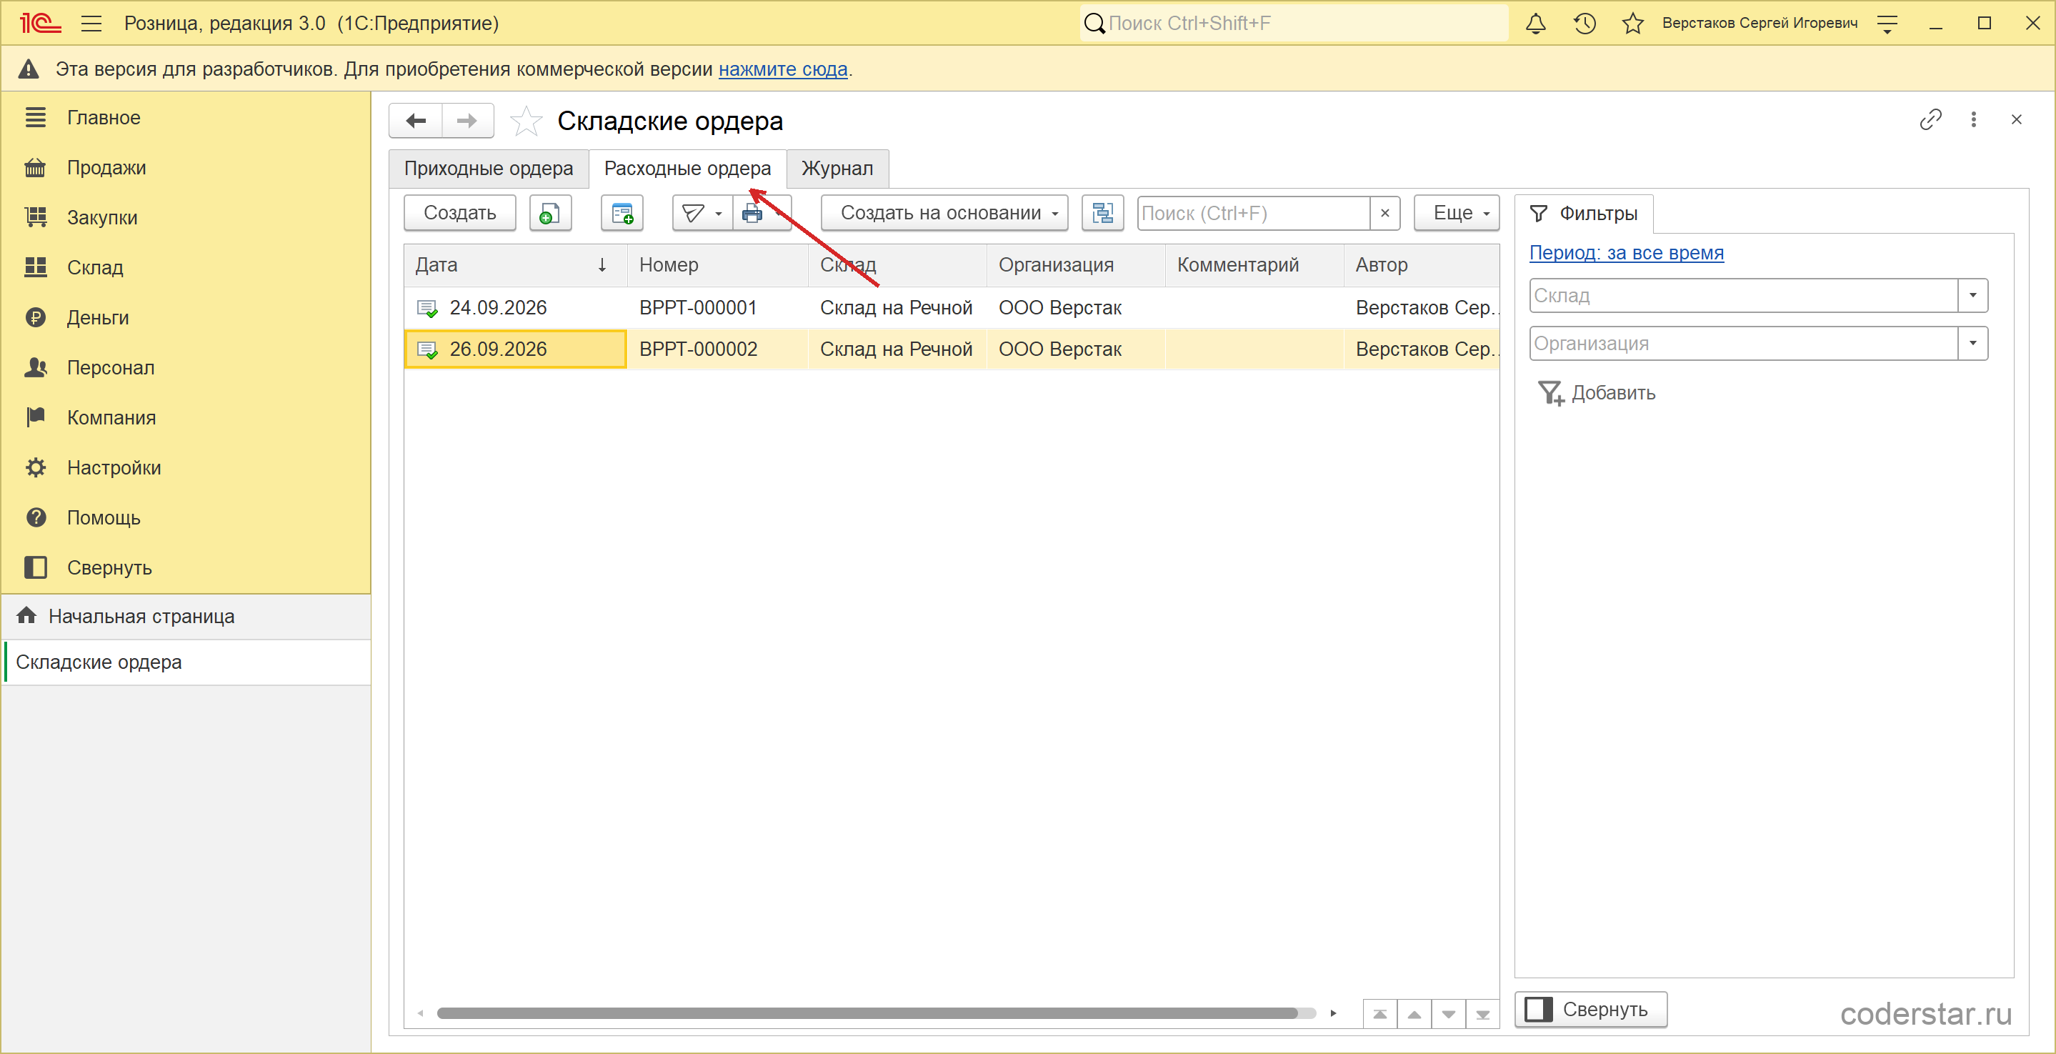Collapse filters panel with Свернуть button

(1590, 1009)
